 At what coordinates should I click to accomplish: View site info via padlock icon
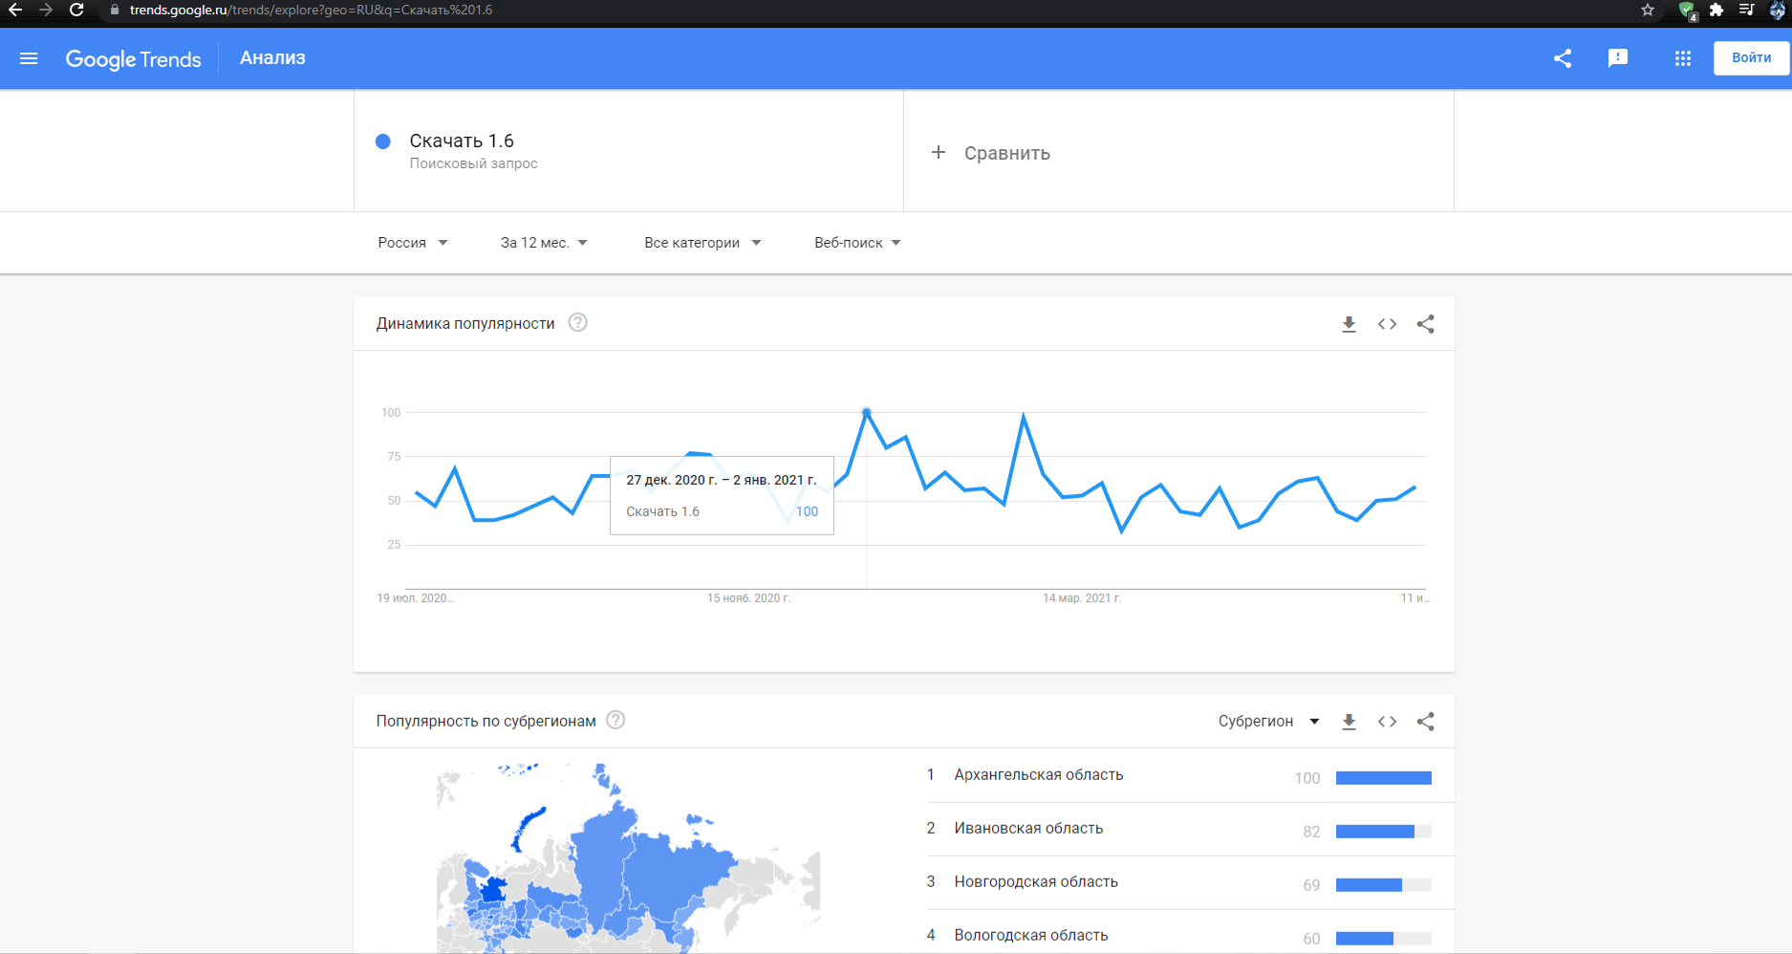[115, 10]
